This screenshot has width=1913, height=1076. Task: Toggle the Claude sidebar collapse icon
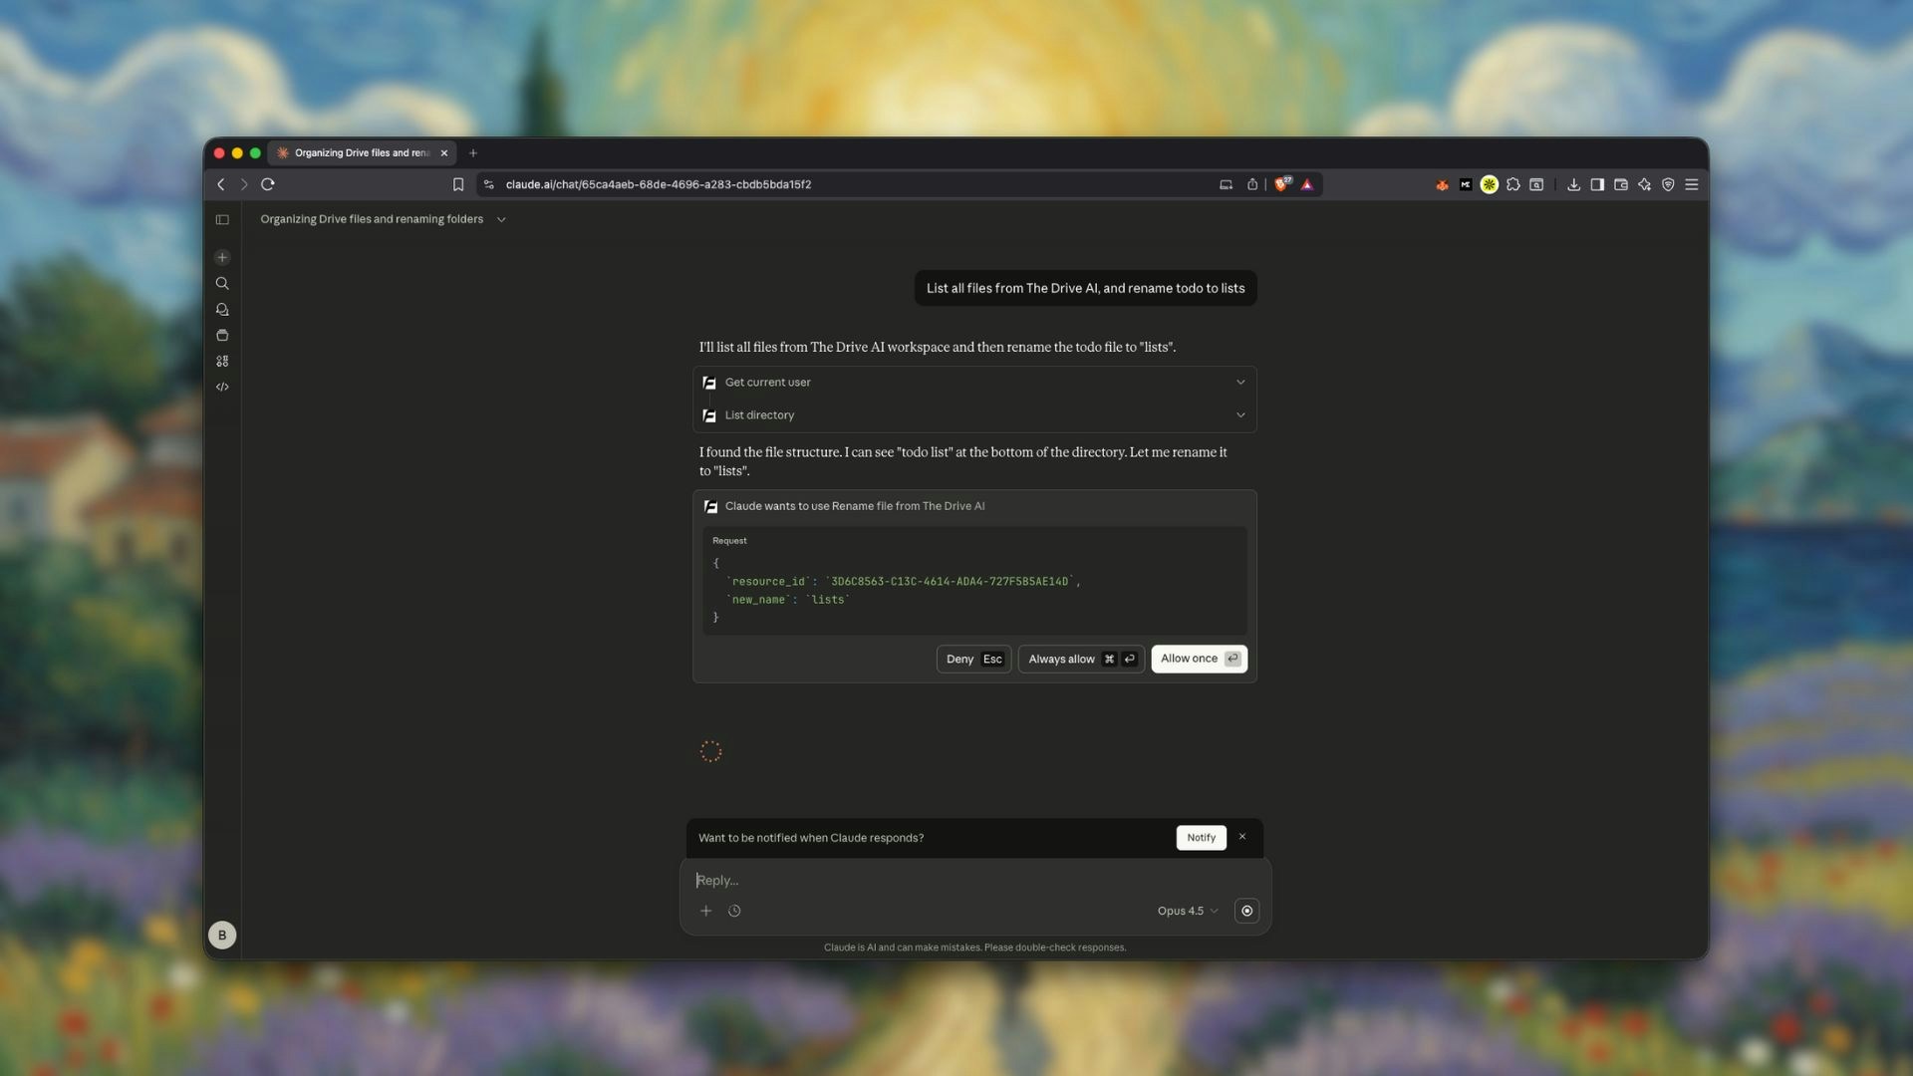tap(222, 219)
